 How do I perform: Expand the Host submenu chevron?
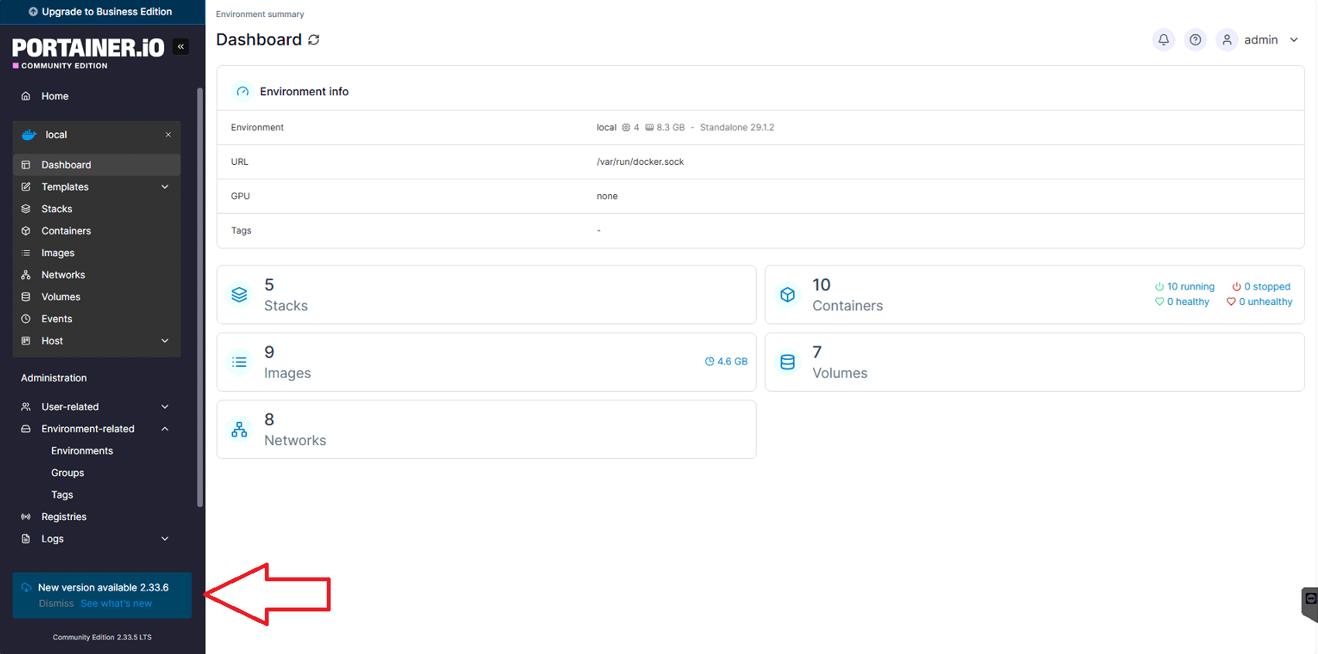tap(165, 341)
